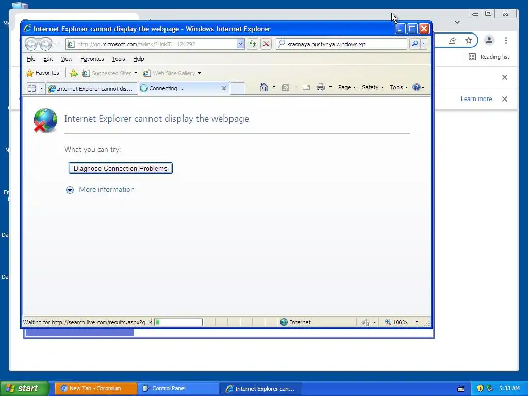Click Learn more link in Chromium window
Image resolution: width=528 pixels, height=396 pixels.
476,99
